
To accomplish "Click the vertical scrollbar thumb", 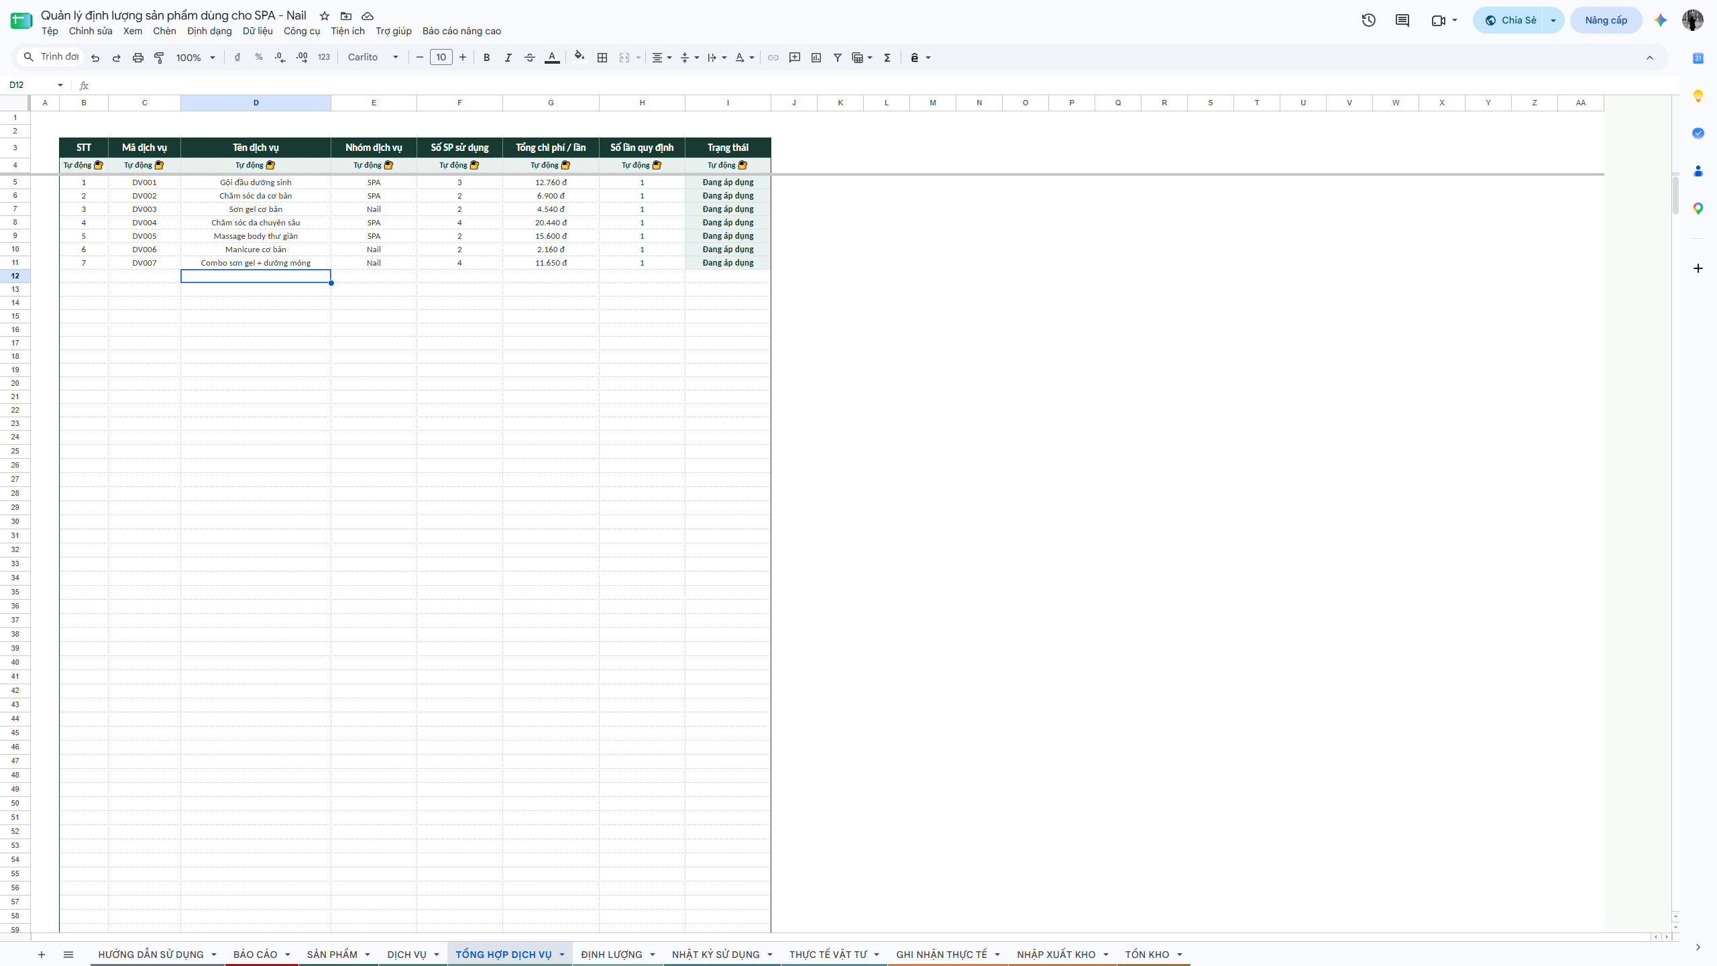I will coord(1675,195).
